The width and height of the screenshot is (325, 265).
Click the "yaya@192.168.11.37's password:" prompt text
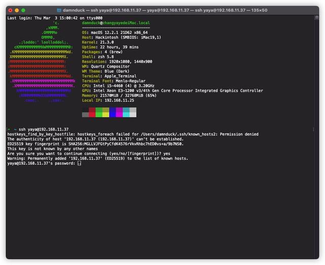(x=41, y=163)
